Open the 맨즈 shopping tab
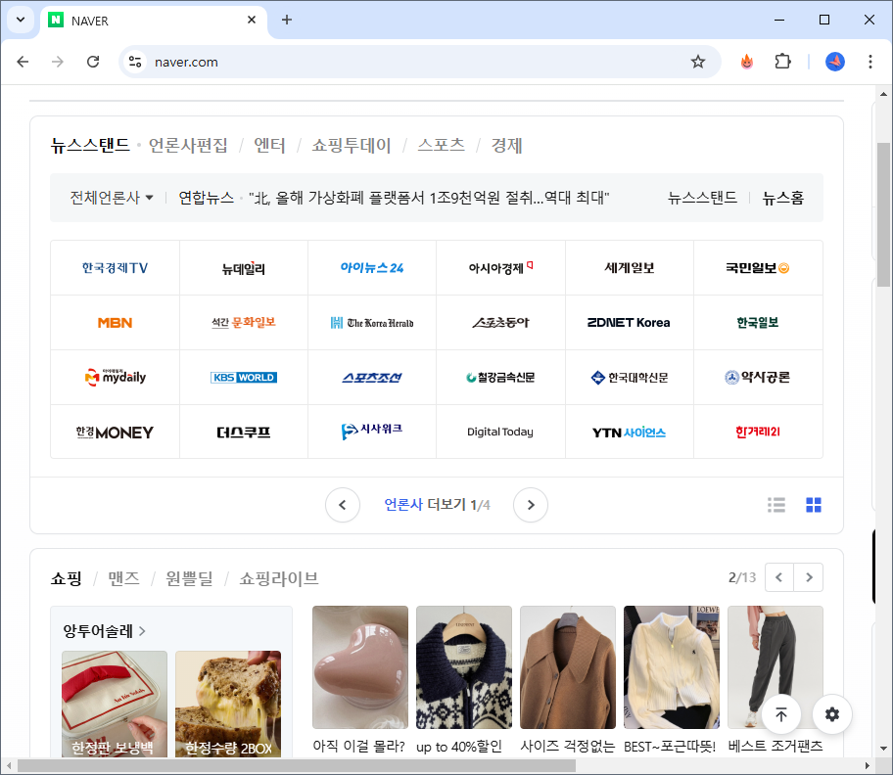893x775 pixels. pyautogui.click(x=124, y=578)
